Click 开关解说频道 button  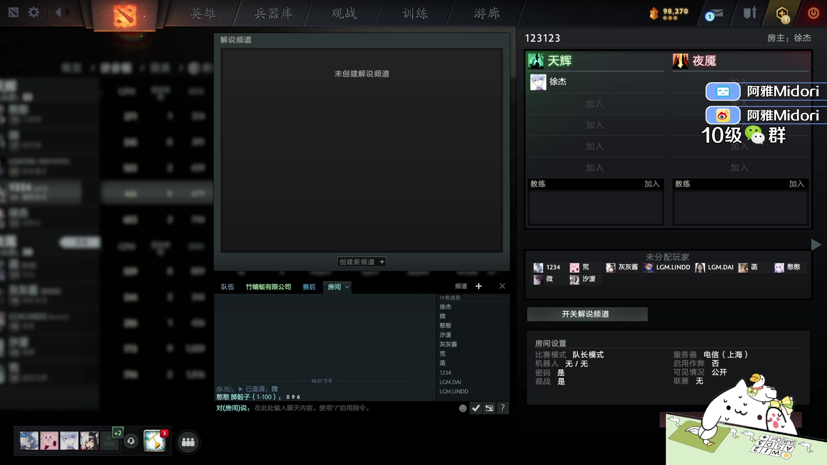[587, 314]
